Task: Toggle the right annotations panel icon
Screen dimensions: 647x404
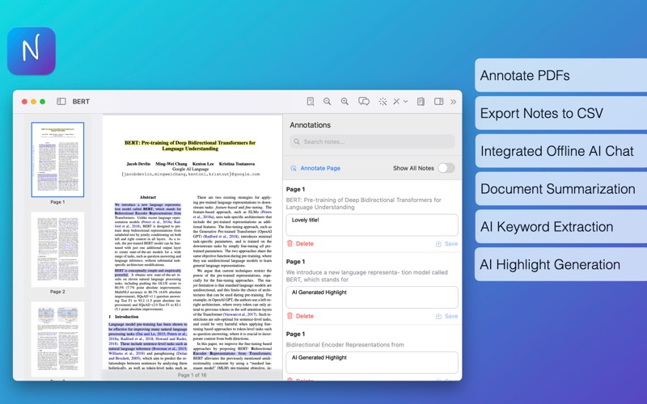Action: coord(438,102)
